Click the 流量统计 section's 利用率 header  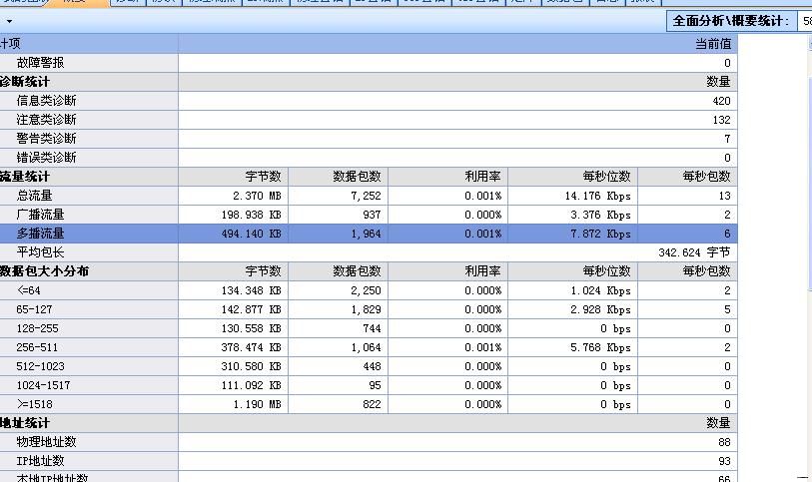click(482, 177)
